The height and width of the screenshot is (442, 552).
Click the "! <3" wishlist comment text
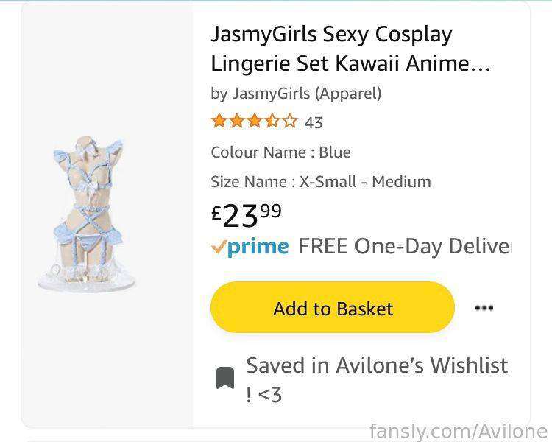tap(264, 395)
